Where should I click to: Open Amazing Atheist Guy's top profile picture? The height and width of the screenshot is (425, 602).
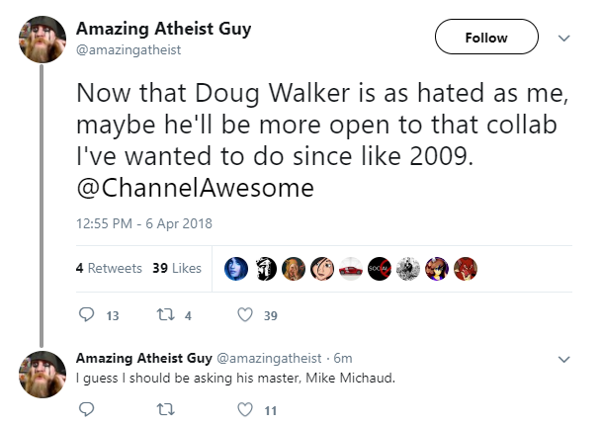click(43, 40)
